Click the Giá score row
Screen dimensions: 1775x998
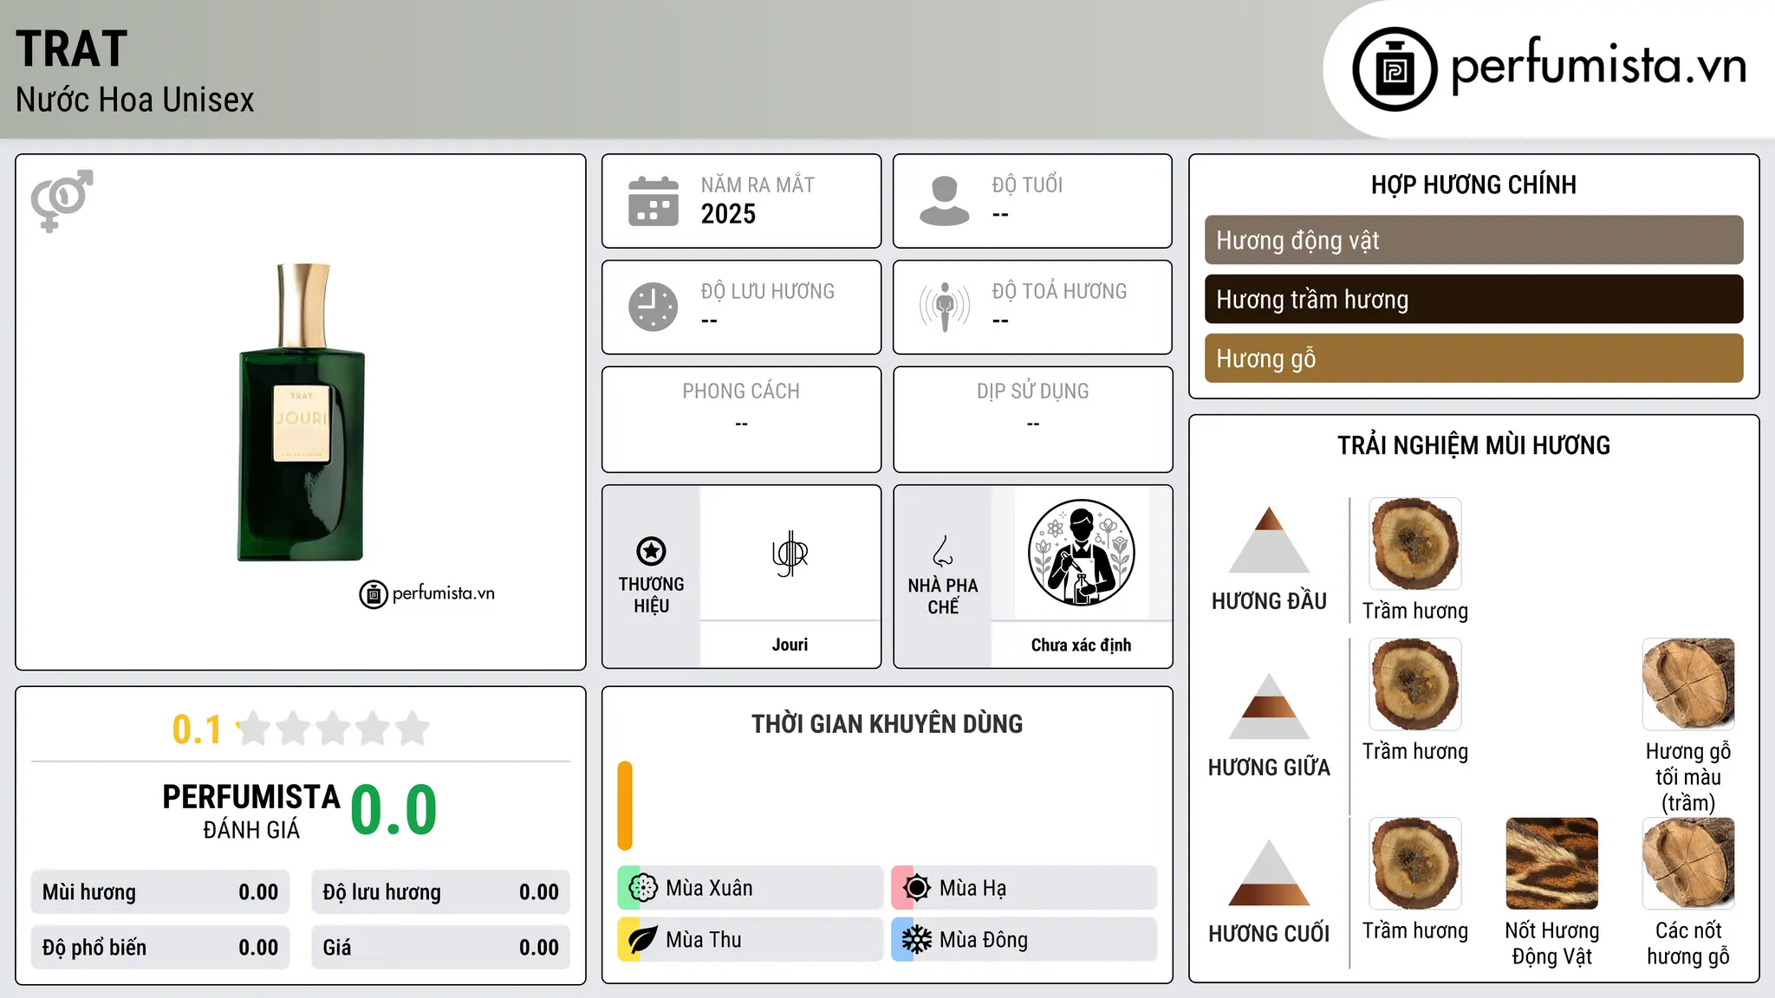(440, 947)
